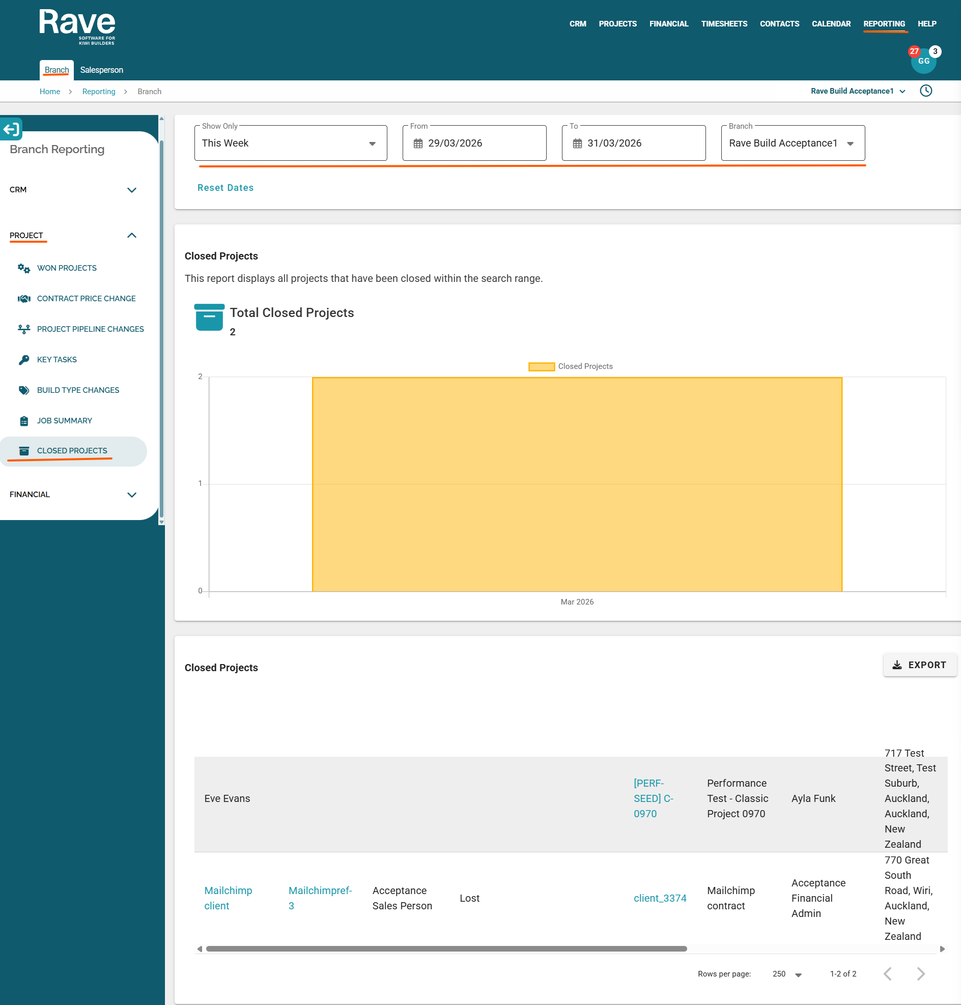961x1005 pixels.
Task: Open the From date calendar icon
Action: pyautogui.click(x=418, y=143)
